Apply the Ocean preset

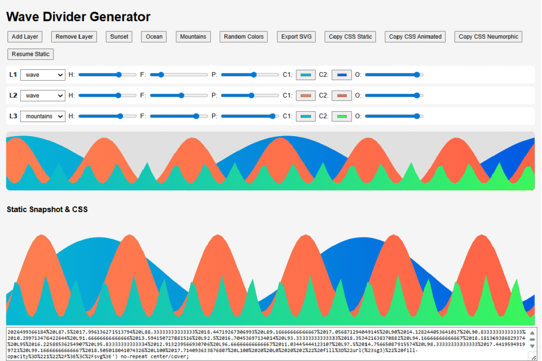tap(153, 37)
